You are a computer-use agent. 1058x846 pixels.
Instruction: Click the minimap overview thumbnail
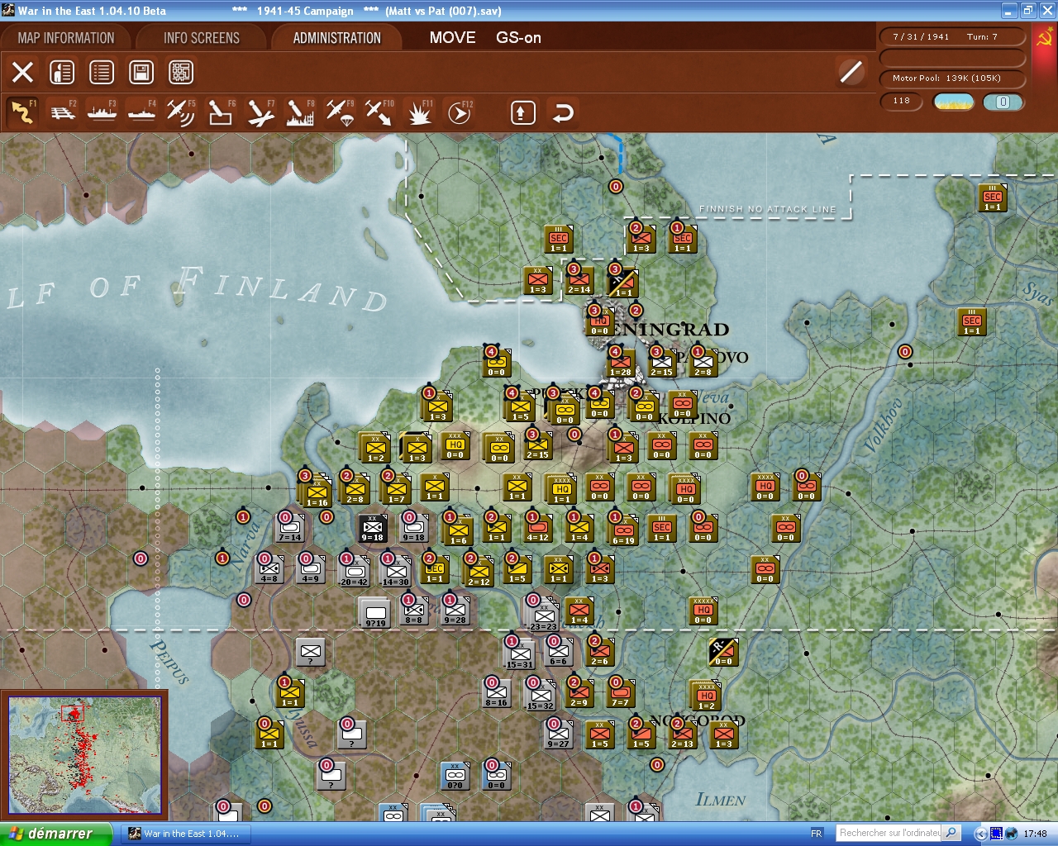84,754
